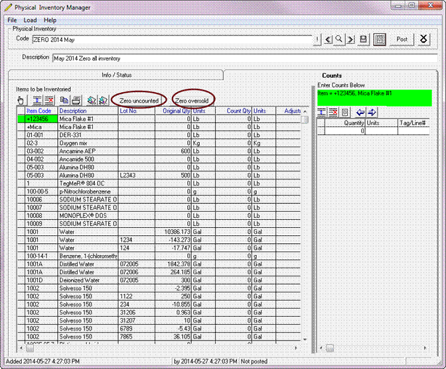
Task: Insert a row in Items to be Inventoried
Action: [37, 101]
